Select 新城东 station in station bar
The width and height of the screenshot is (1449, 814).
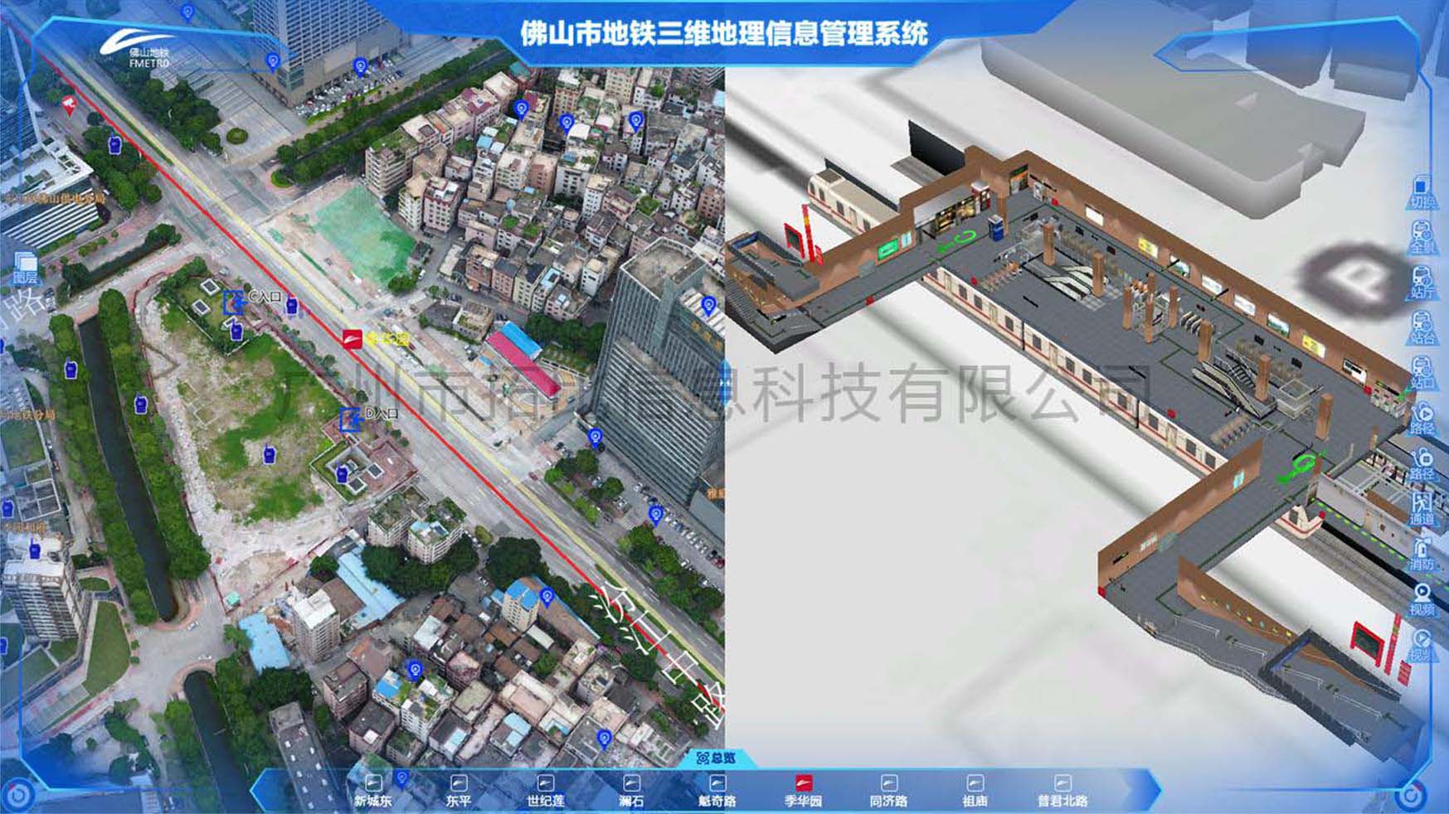point(373,792)
